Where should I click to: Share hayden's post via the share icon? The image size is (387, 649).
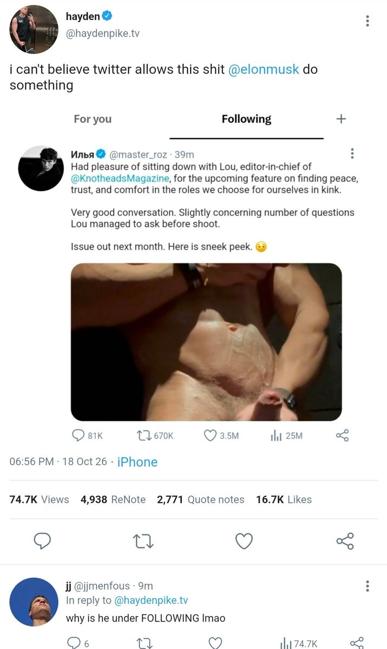(x=345, y=540)
